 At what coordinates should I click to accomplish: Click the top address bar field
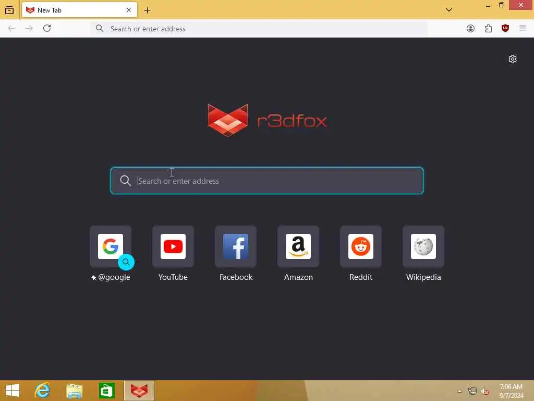pyautogui.click(x=259, y=29)
